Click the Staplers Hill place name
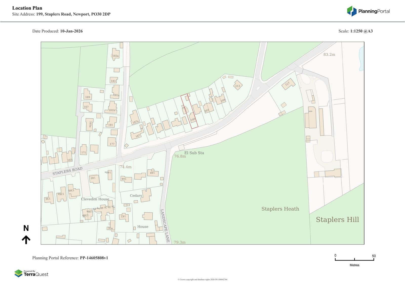Viewport: 405px width, 286px height. (x=337, y=219)
